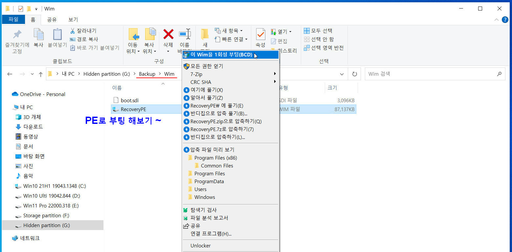The image size is (512, 252).
Task: Click the 크기 column header
Action: point(332,87)
